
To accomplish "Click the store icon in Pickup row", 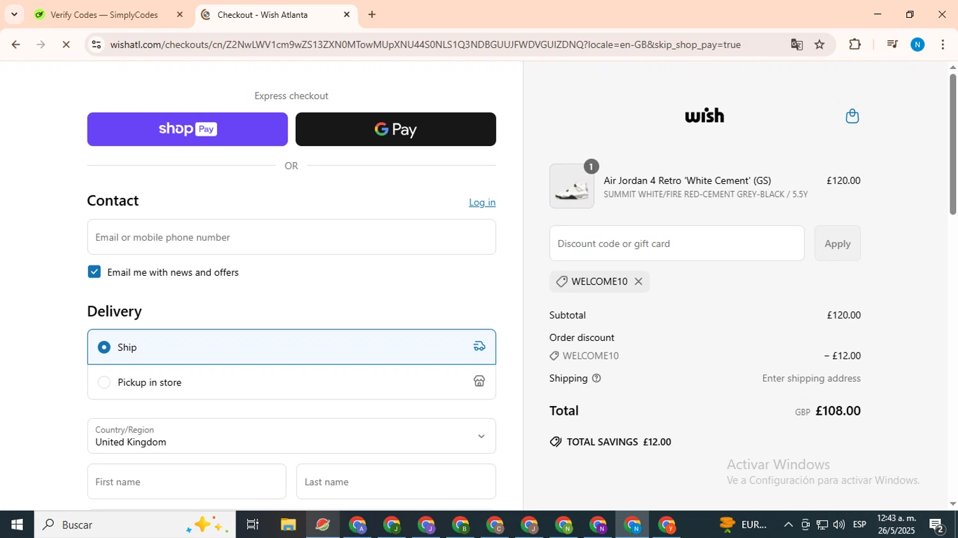I will pos(479,382).
